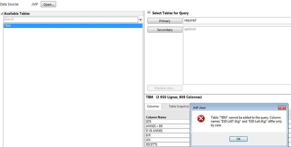Viewport: 291px width, 147px height.
Task: Switch to the Columns tab
Action: click(x=153, y=106)
